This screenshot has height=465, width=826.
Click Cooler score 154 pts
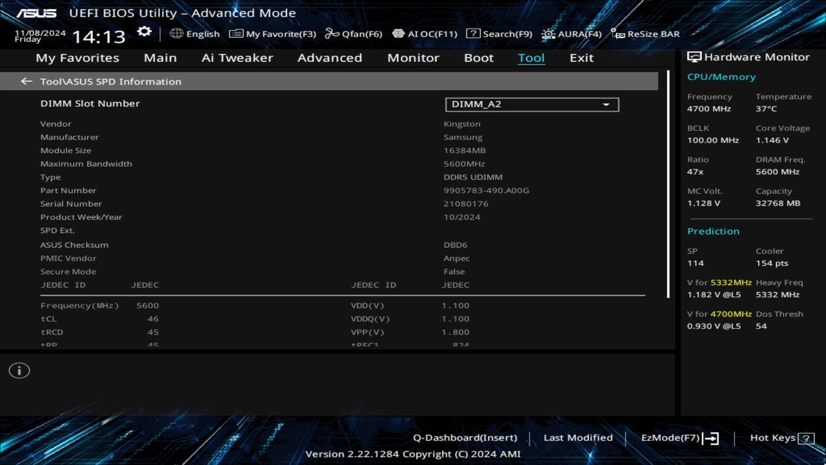[772, 263]
